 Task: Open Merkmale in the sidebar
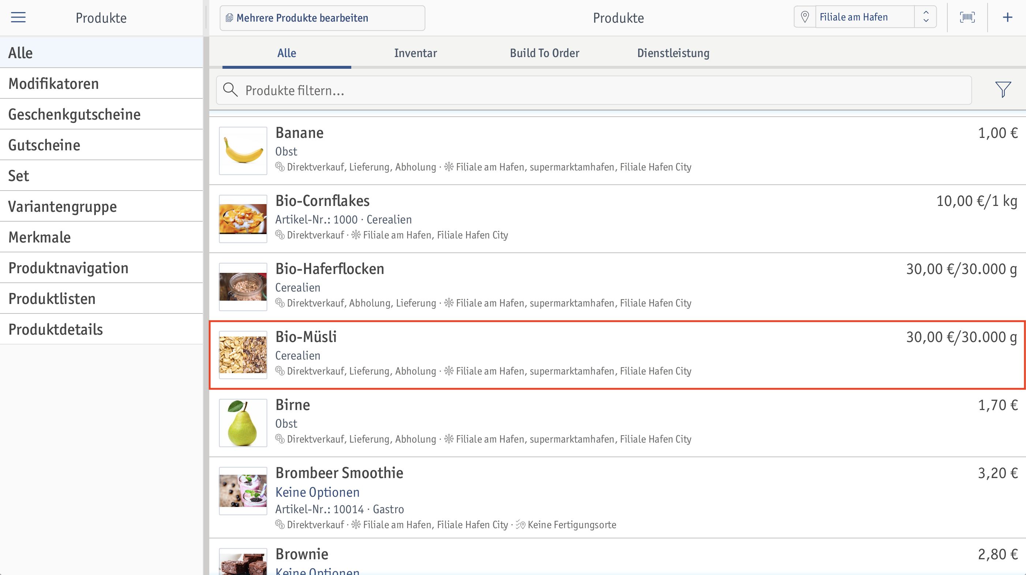pyautogui.click(x=102, y=237)
